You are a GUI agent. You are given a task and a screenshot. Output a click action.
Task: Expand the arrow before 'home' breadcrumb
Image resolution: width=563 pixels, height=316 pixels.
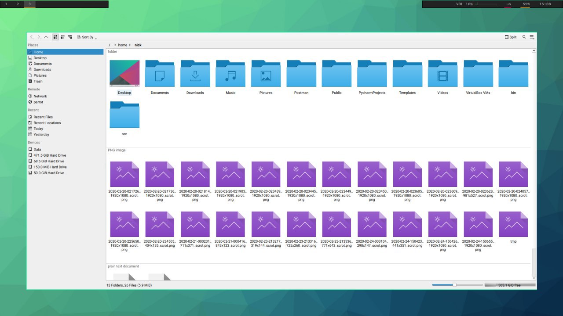(x=115, y=45)
